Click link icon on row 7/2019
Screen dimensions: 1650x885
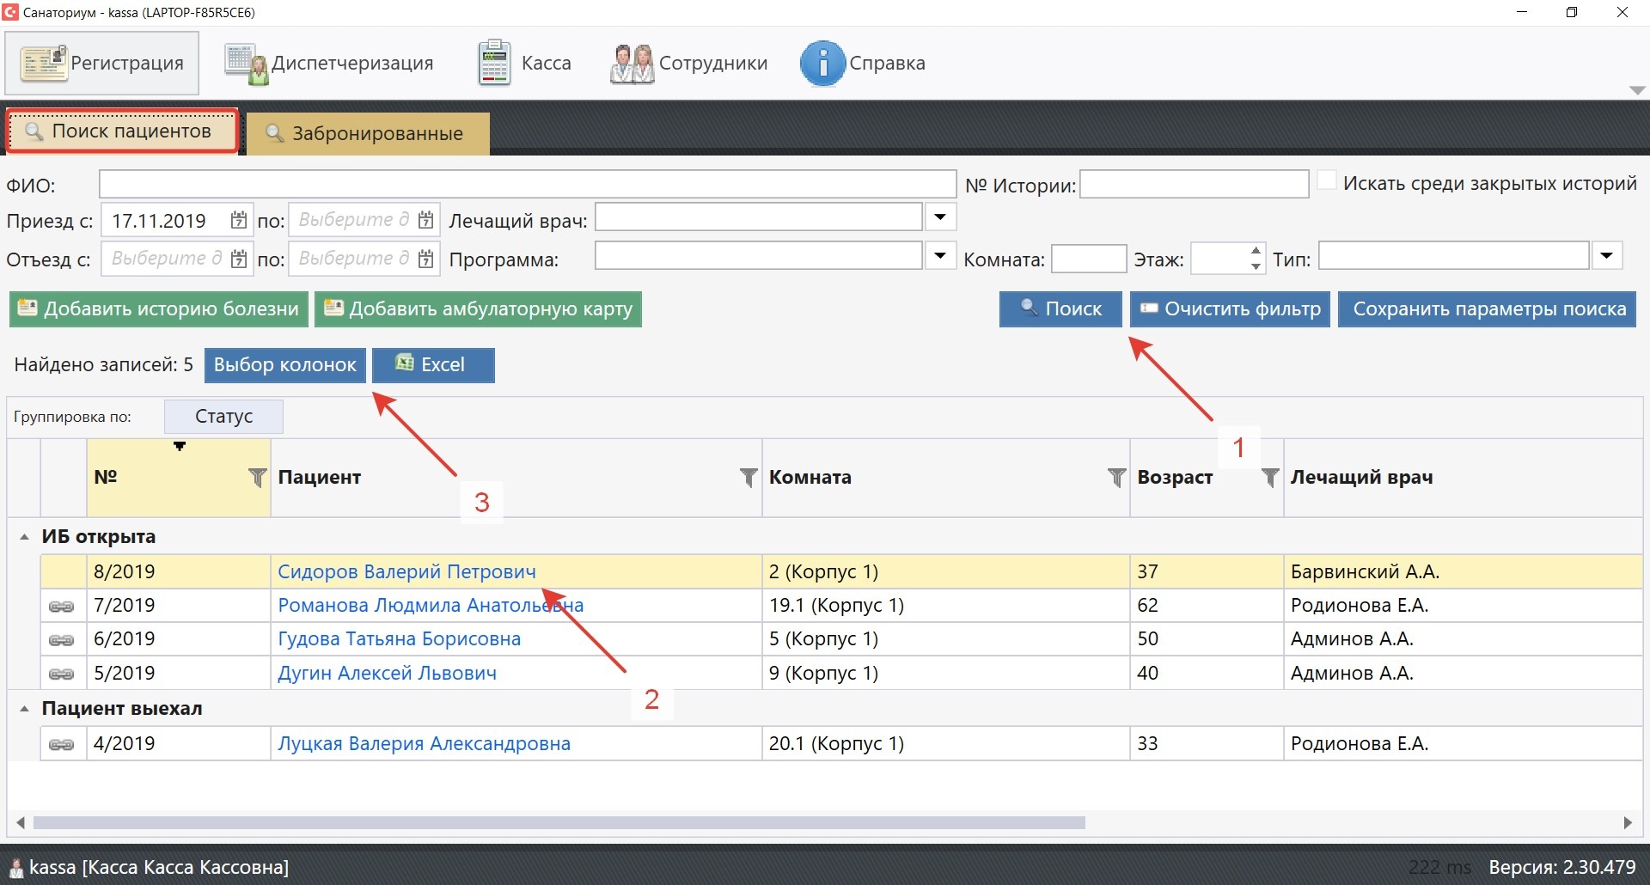62,607
